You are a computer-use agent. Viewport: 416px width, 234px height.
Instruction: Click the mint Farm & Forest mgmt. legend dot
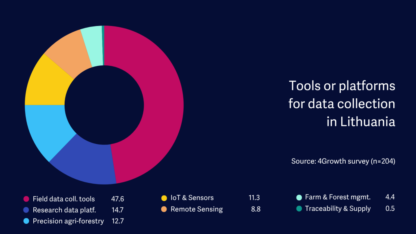tap(299, 198)
